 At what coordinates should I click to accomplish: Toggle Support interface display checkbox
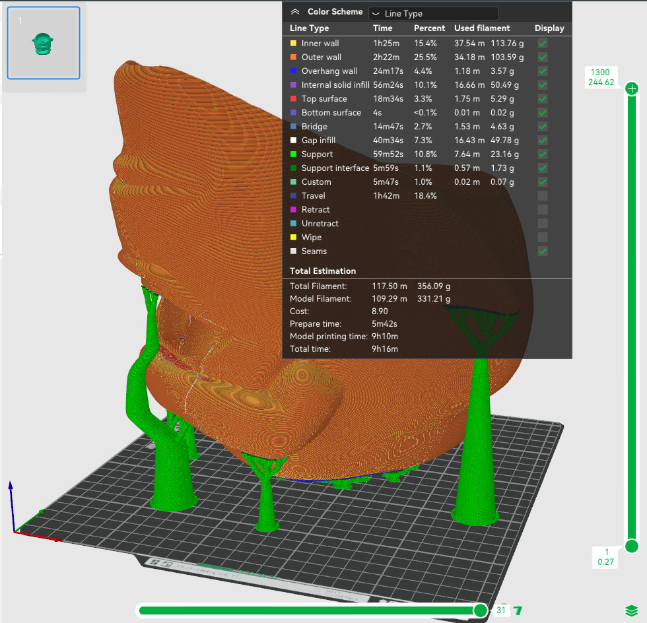click(x=543, y=168)
